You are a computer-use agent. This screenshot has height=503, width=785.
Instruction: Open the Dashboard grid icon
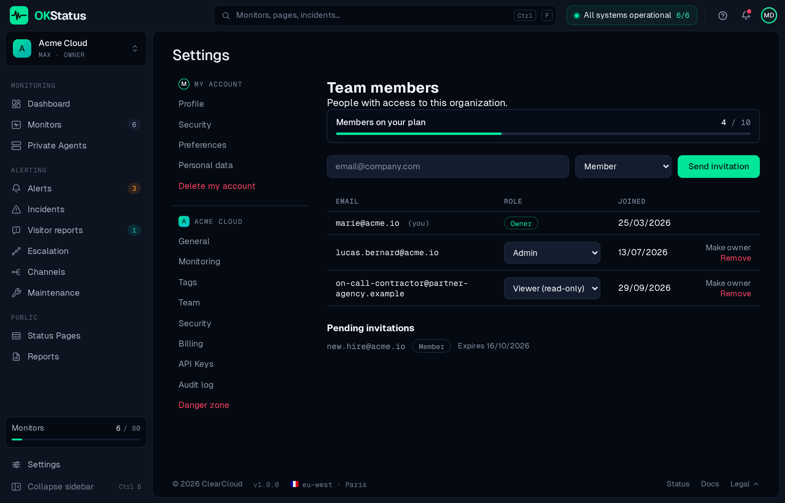coord(16,104)
